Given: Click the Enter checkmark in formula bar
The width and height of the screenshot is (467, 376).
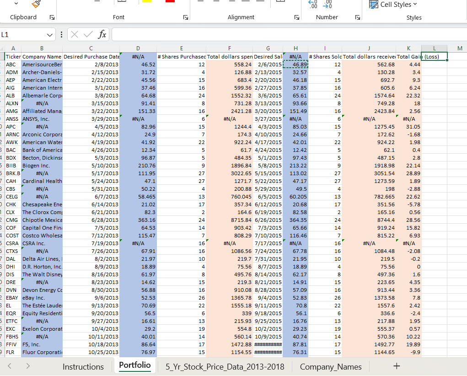Looking at the screenshot, I should point(88,35).
